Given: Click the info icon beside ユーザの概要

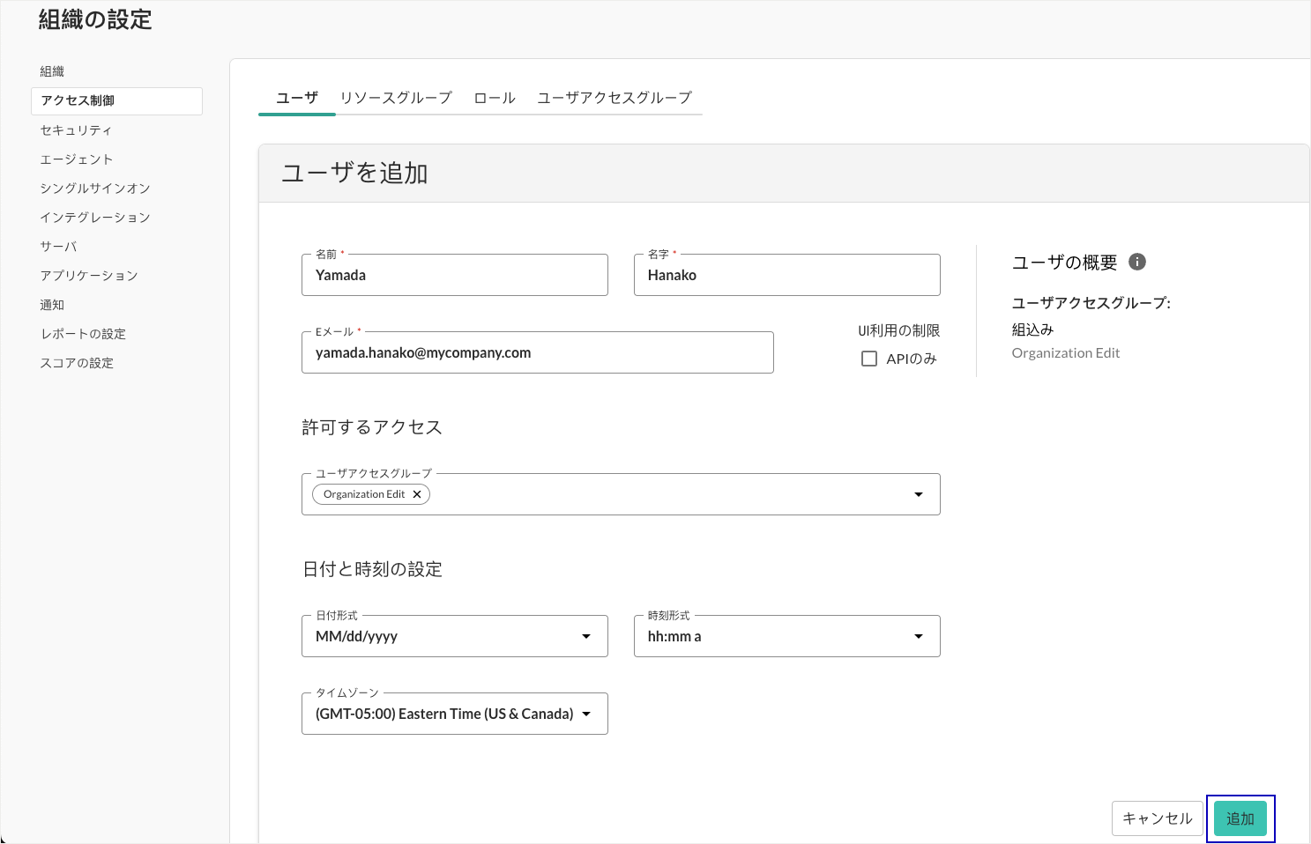Looking at the screenshot, I should click(1137, 262).
